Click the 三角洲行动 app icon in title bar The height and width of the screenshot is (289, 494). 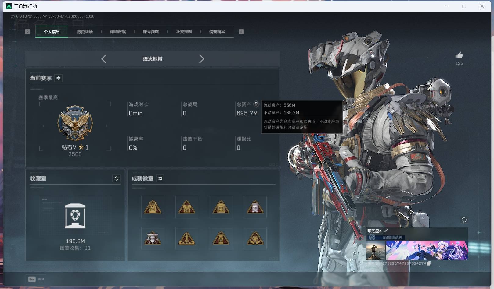(9, 6)
